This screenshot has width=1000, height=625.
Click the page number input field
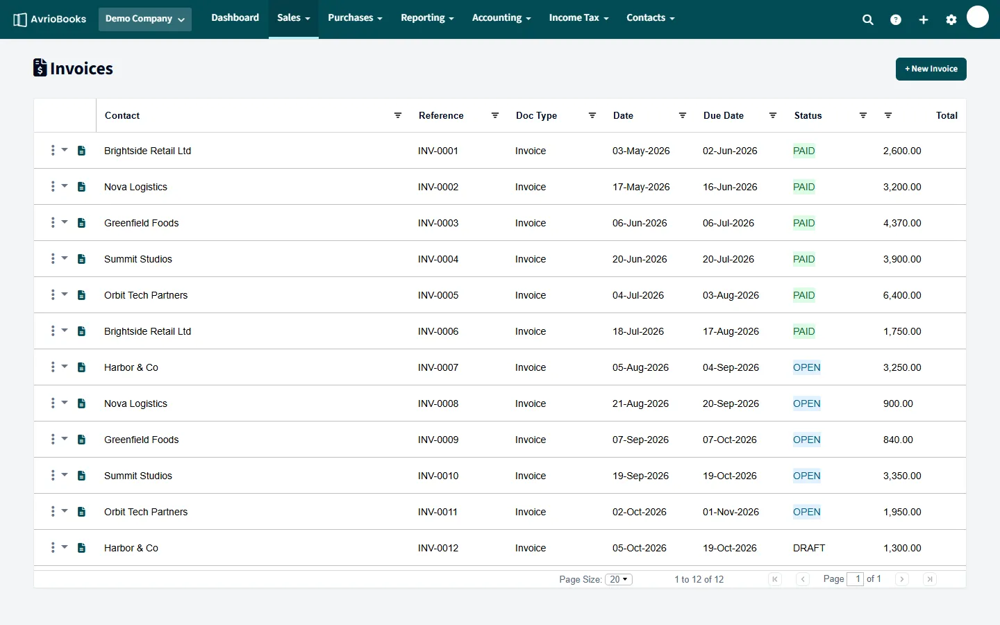coord(856,579)
